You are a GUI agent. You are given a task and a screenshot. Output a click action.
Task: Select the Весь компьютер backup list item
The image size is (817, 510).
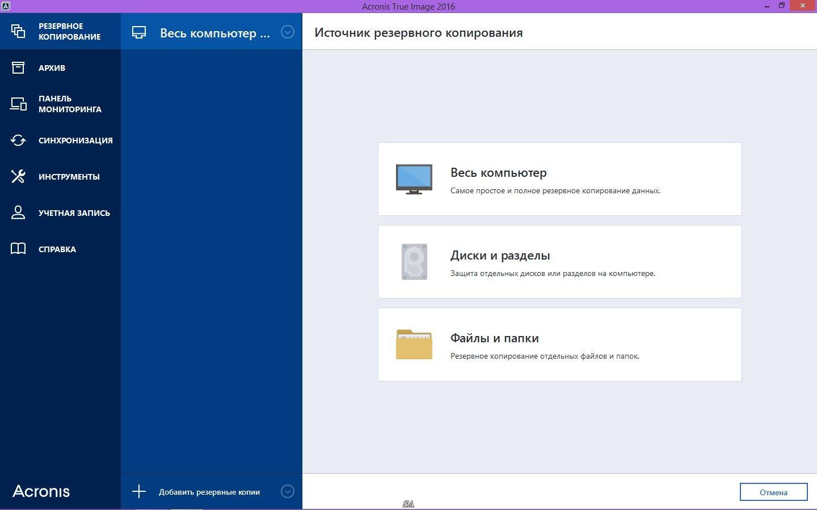[x=211, y=32]
